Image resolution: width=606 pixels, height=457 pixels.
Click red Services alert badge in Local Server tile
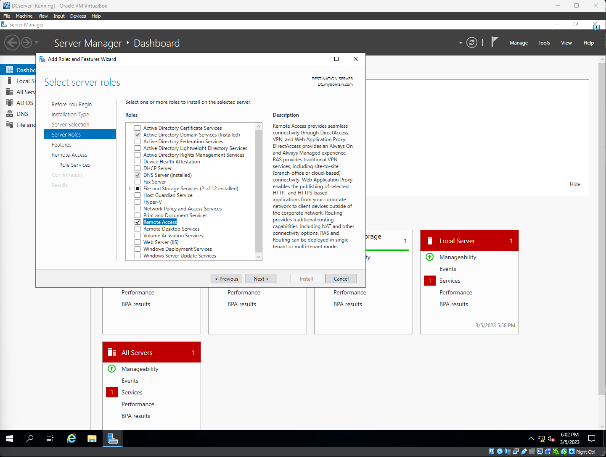[x=430, y=281]
